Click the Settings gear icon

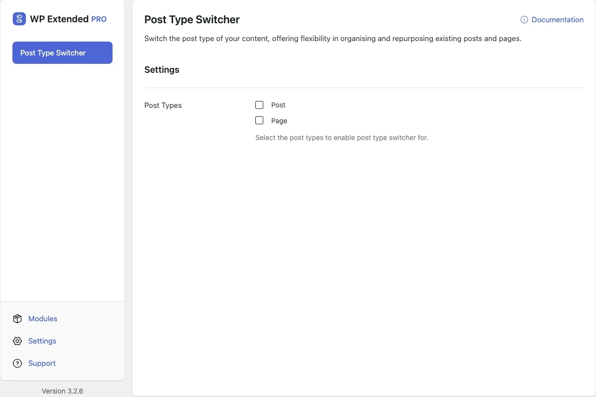tap(17, 341)
